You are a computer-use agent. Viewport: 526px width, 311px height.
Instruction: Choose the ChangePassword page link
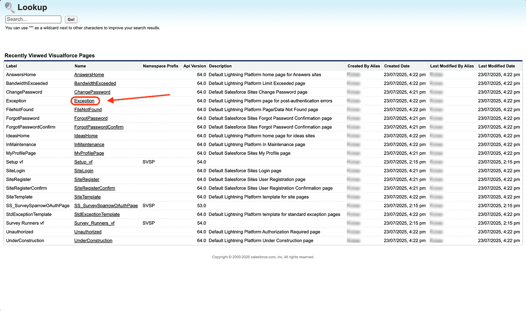click(x=92, y=92)
